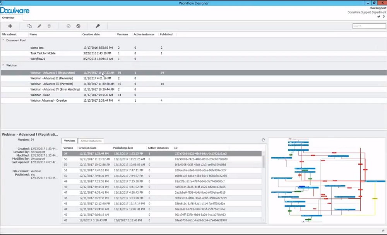Click the unpublish prohibition icon
The width and height of the screenshot is (387, 235).
(x=78, y=26)
